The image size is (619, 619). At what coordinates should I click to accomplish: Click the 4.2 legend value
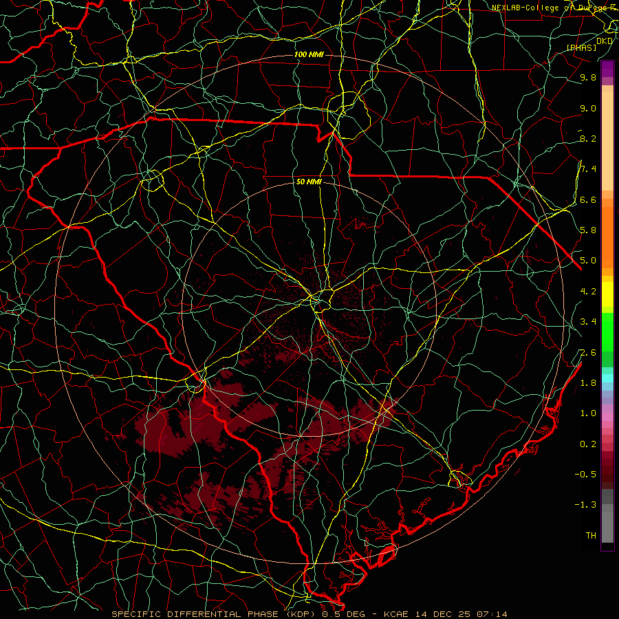point(588,292)
